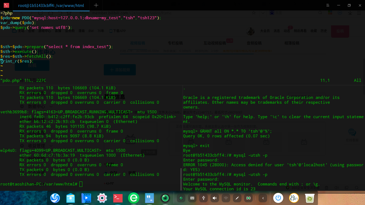
Task: Click the var_dump($pdo); line
Action: click(x=18, y=23)
